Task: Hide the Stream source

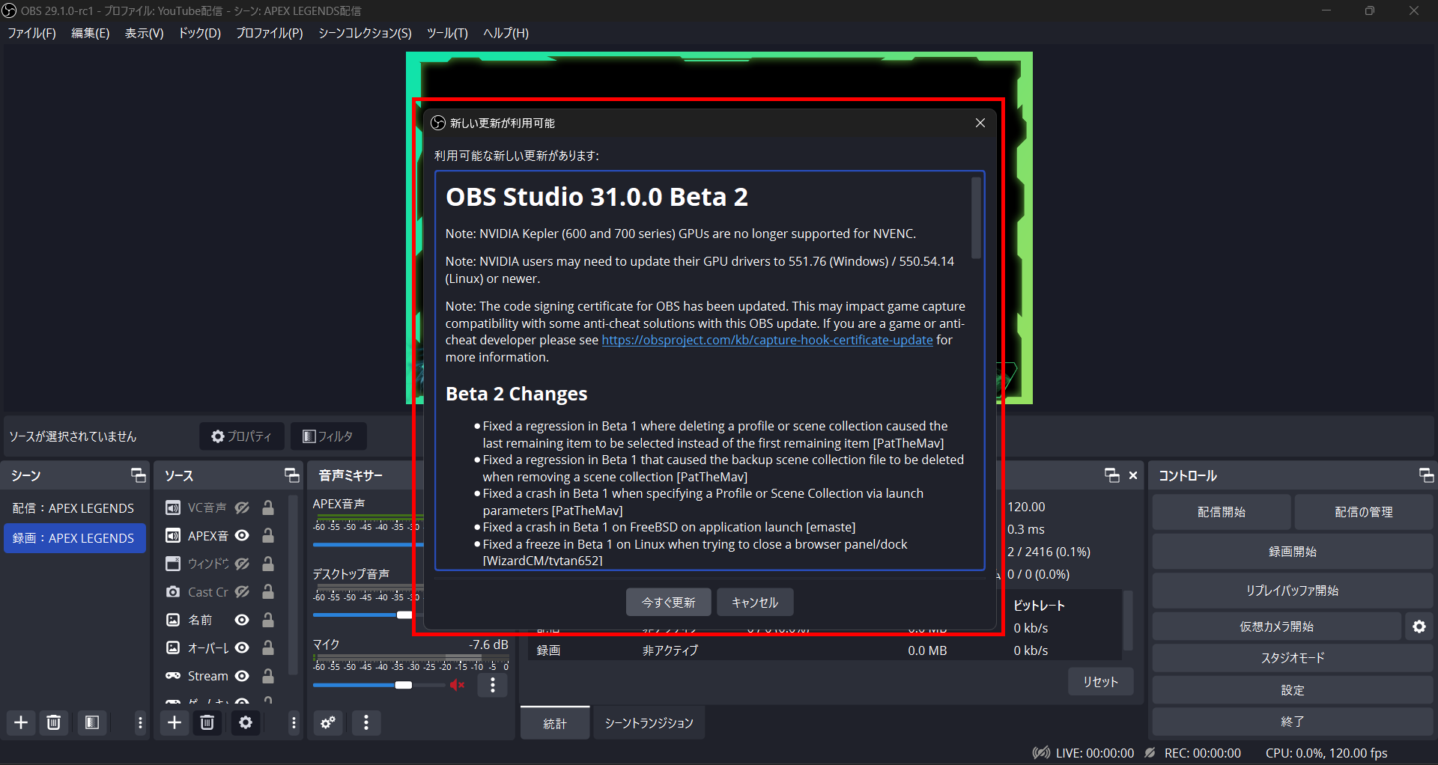Action: pyautogui.click(x=242, y=676)
